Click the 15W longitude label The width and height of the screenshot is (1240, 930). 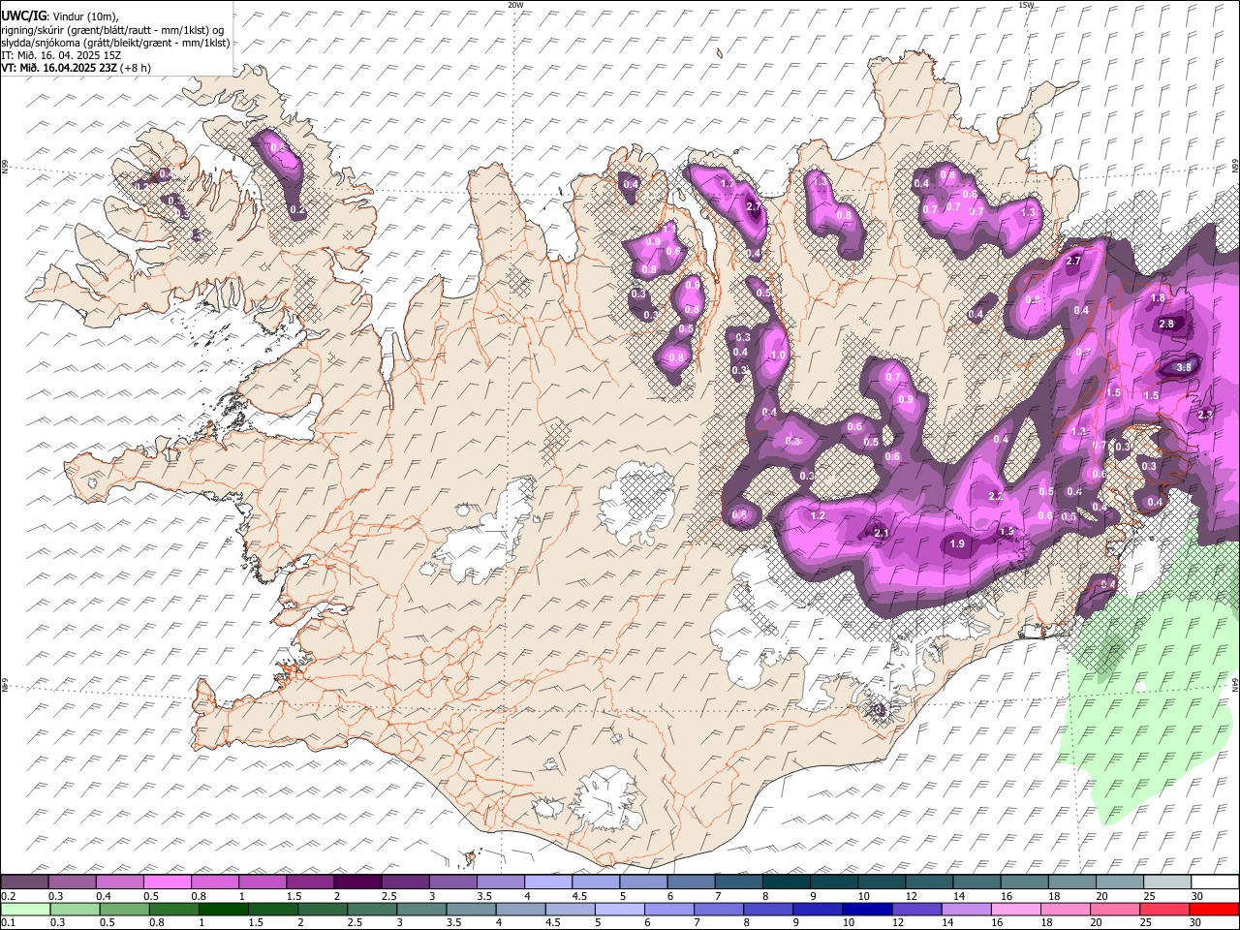(1026, 5)
